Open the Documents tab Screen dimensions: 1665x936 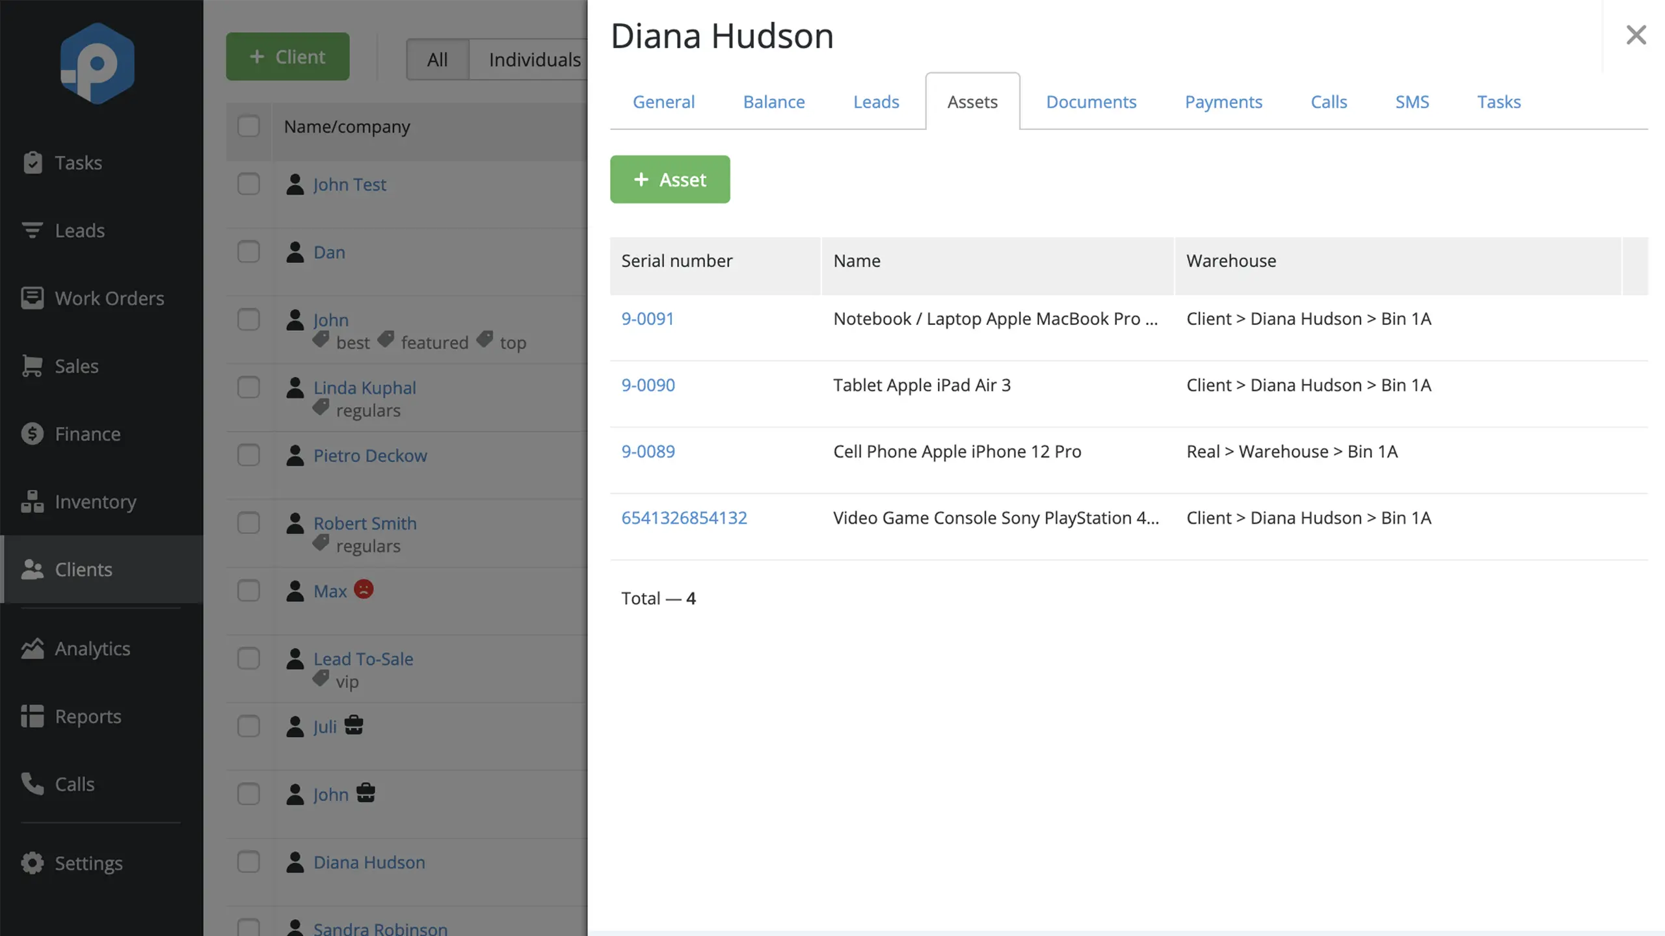click(x=1091, y=101)
